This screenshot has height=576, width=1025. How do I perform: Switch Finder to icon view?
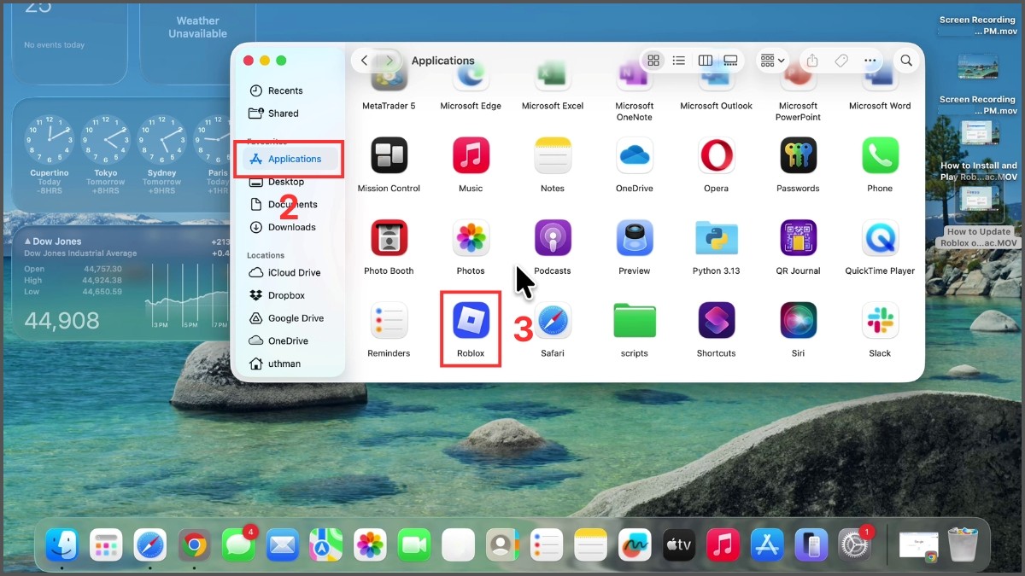click(653, 61)
